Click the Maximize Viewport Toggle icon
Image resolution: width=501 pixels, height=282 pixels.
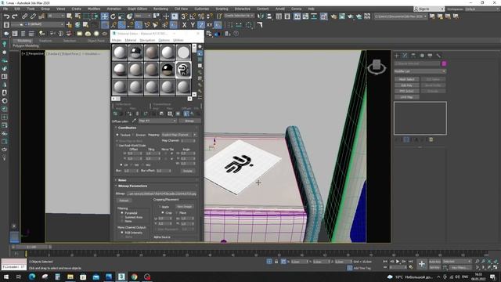point(496,268)
